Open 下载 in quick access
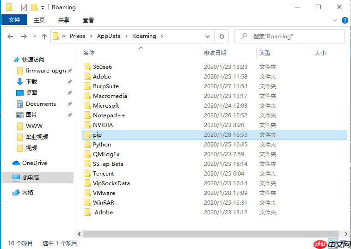 [31, 82]
